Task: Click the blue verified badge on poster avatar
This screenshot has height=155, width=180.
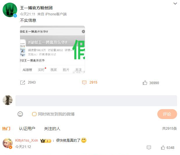Action: click(15, 16)
